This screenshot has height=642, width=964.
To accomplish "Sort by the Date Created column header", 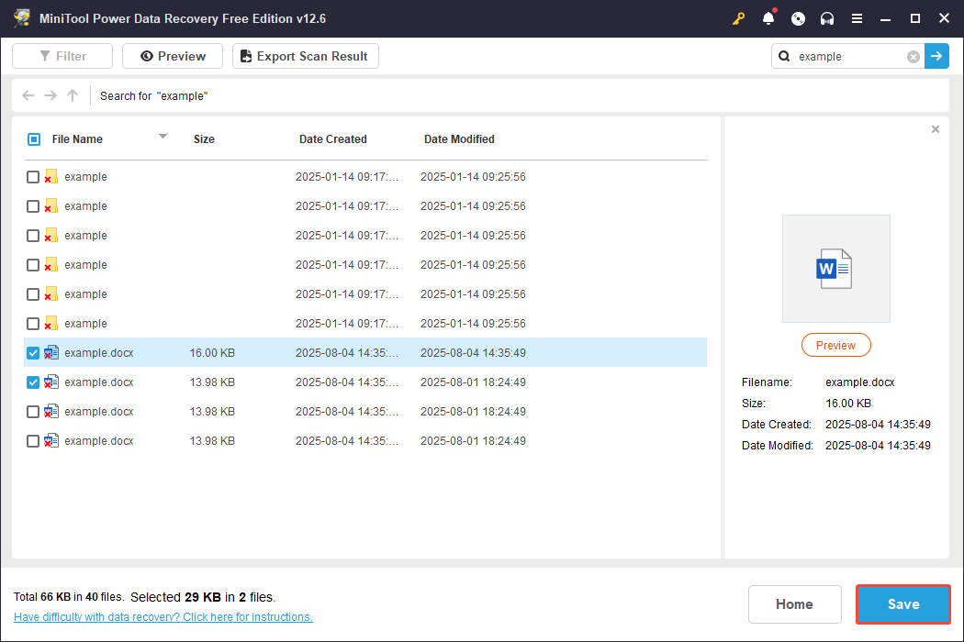I will click(x=332, y=139).
